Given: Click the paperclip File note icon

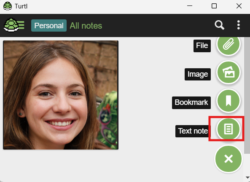Looking at the screenshot, I should (228, 44).
